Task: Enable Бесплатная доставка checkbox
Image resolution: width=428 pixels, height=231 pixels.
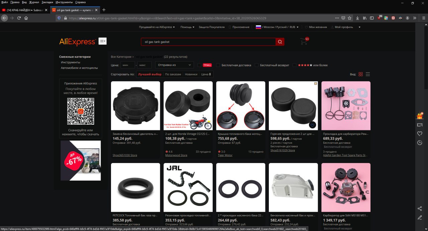Action: tap(218, 65)
